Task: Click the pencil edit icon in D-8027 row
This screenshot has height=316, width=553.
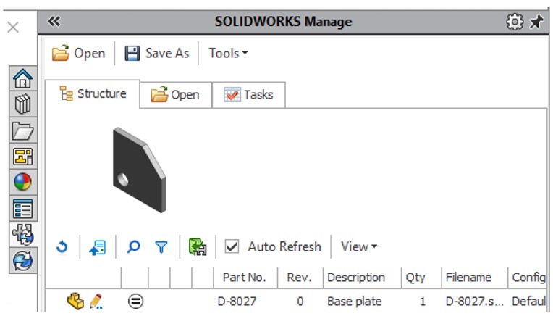Action: [x=96, y=302]
